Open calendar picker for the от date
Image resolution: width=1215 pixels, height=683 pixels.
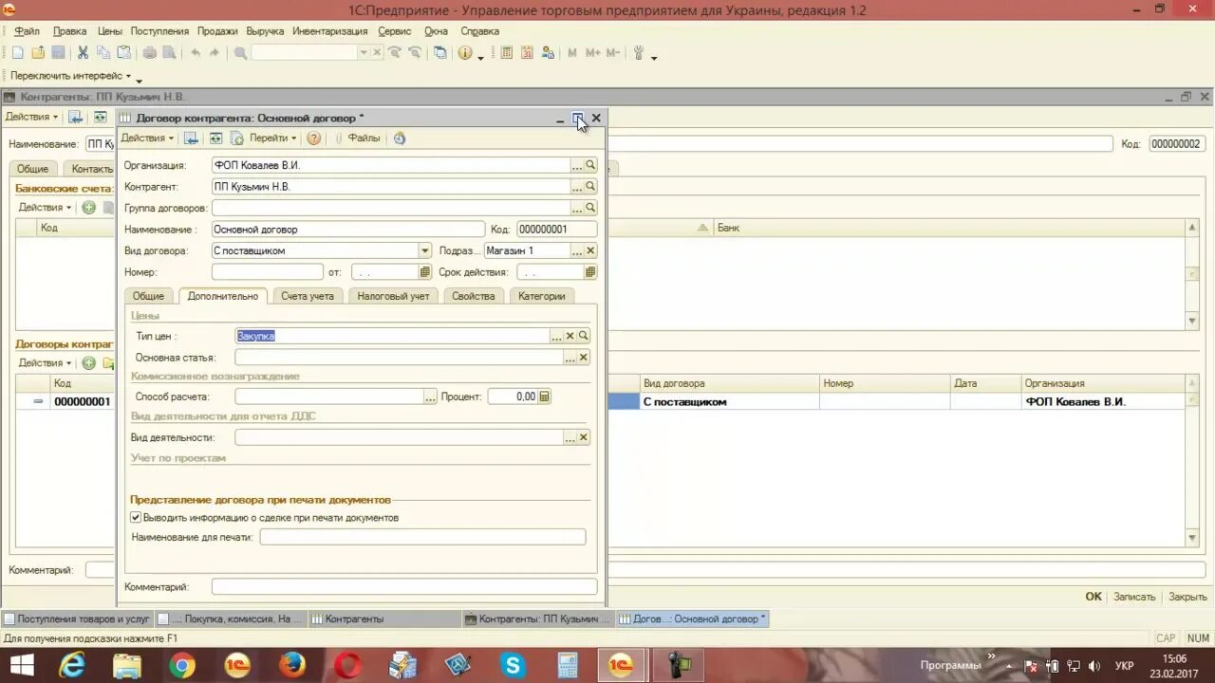click(425, 272)
